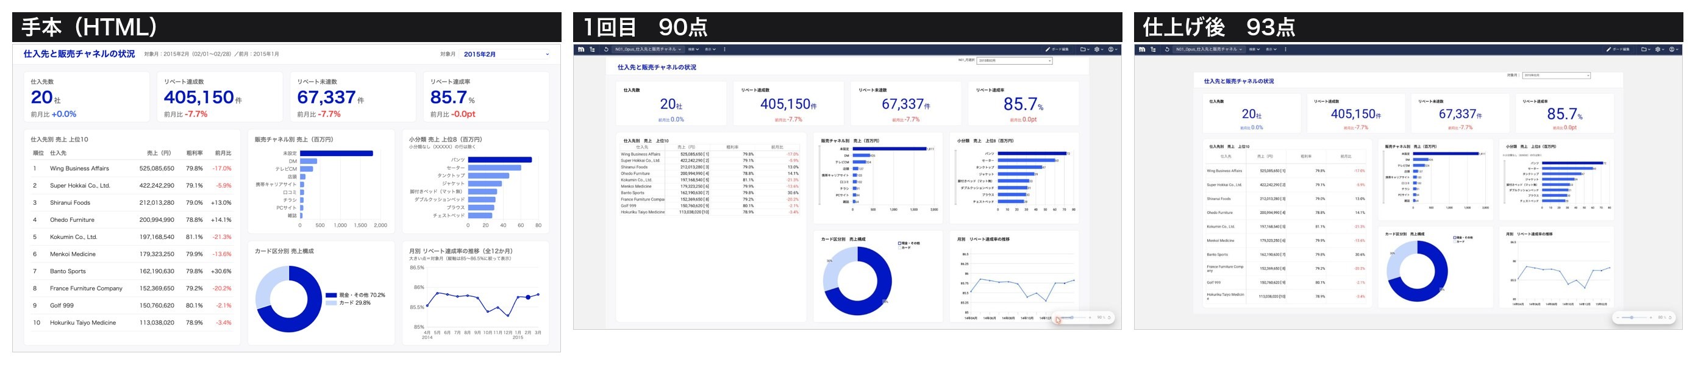This screenshot has height=367, width=1695.
Task: Select Shiranui Foods row in 手本 table
Action: (132, 202)
